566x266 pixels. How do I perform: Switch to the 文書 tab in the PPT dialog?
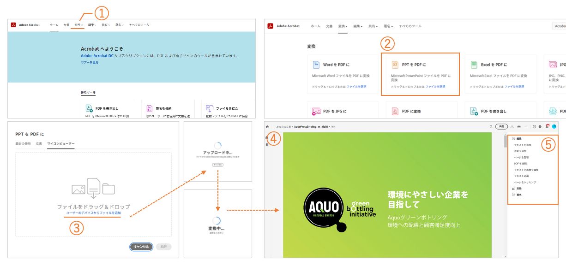point(39,144)
